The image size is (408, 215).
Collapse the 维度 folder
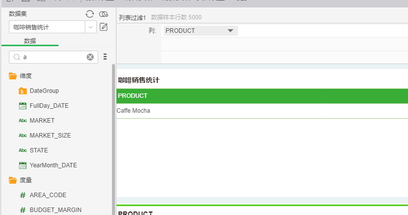tap(13, 76)
